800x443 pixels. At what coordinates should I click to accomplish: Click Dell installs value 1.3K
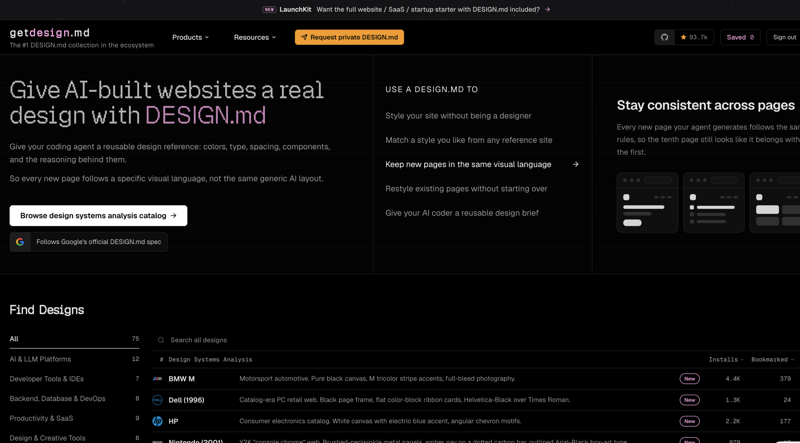click(x=732, y=400)
